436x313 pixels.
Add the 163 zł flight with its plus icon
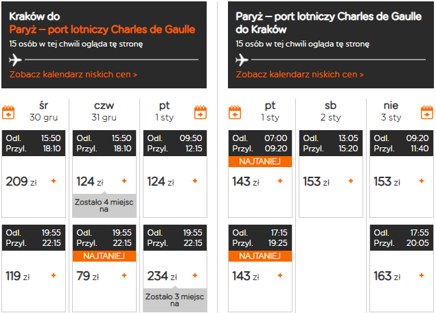422,275
